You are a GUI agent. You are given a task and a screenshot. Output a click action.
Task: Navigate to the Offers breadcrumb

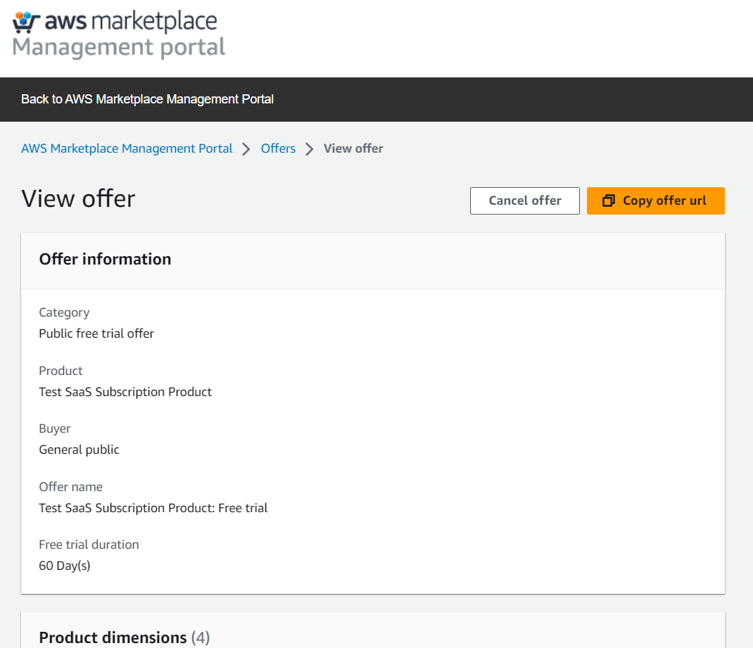point(278,148)
